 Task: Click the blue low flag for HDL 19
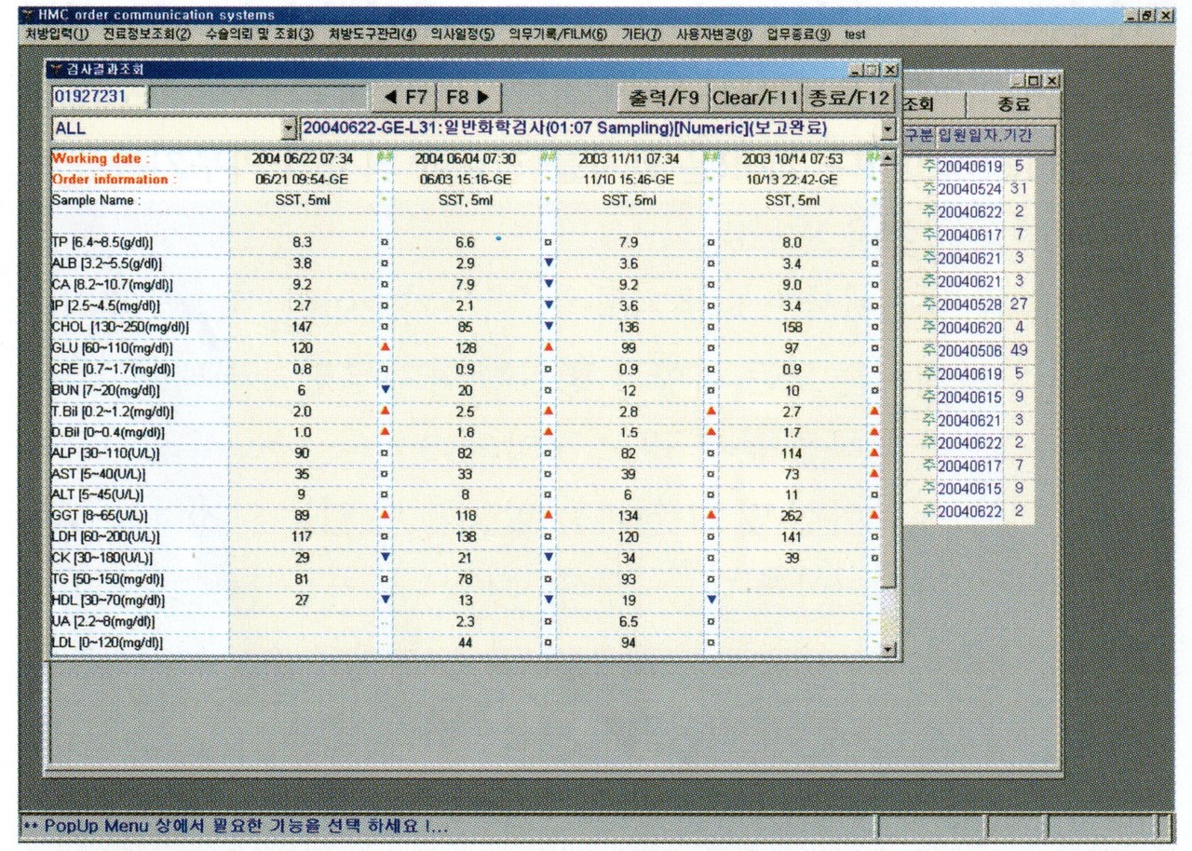(711, 600)
